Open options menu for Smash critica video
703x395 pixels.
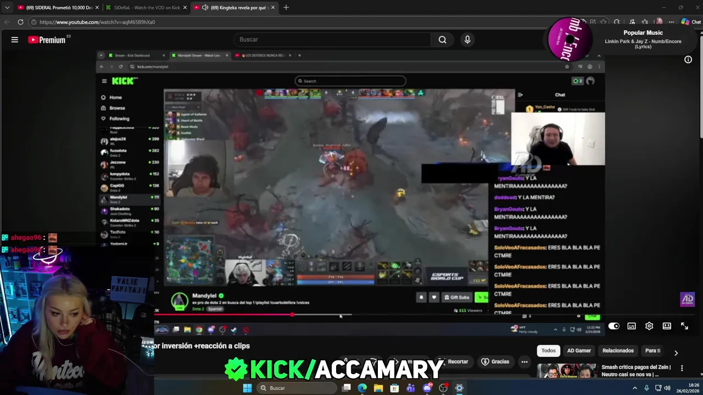coord(682,368)
